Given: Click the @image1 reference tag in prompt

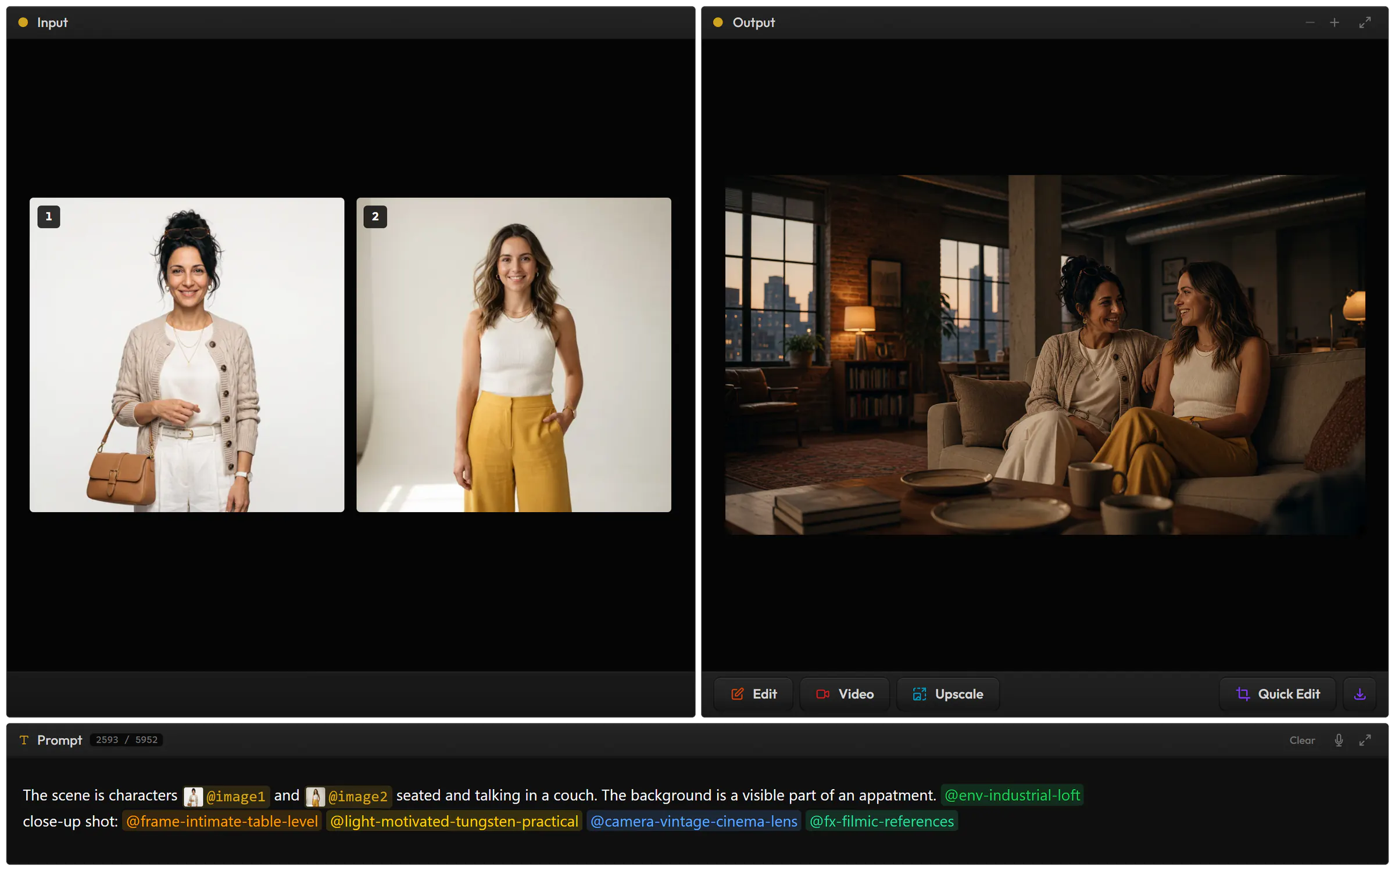Looking at the screenshot, I should pos(226,796).
